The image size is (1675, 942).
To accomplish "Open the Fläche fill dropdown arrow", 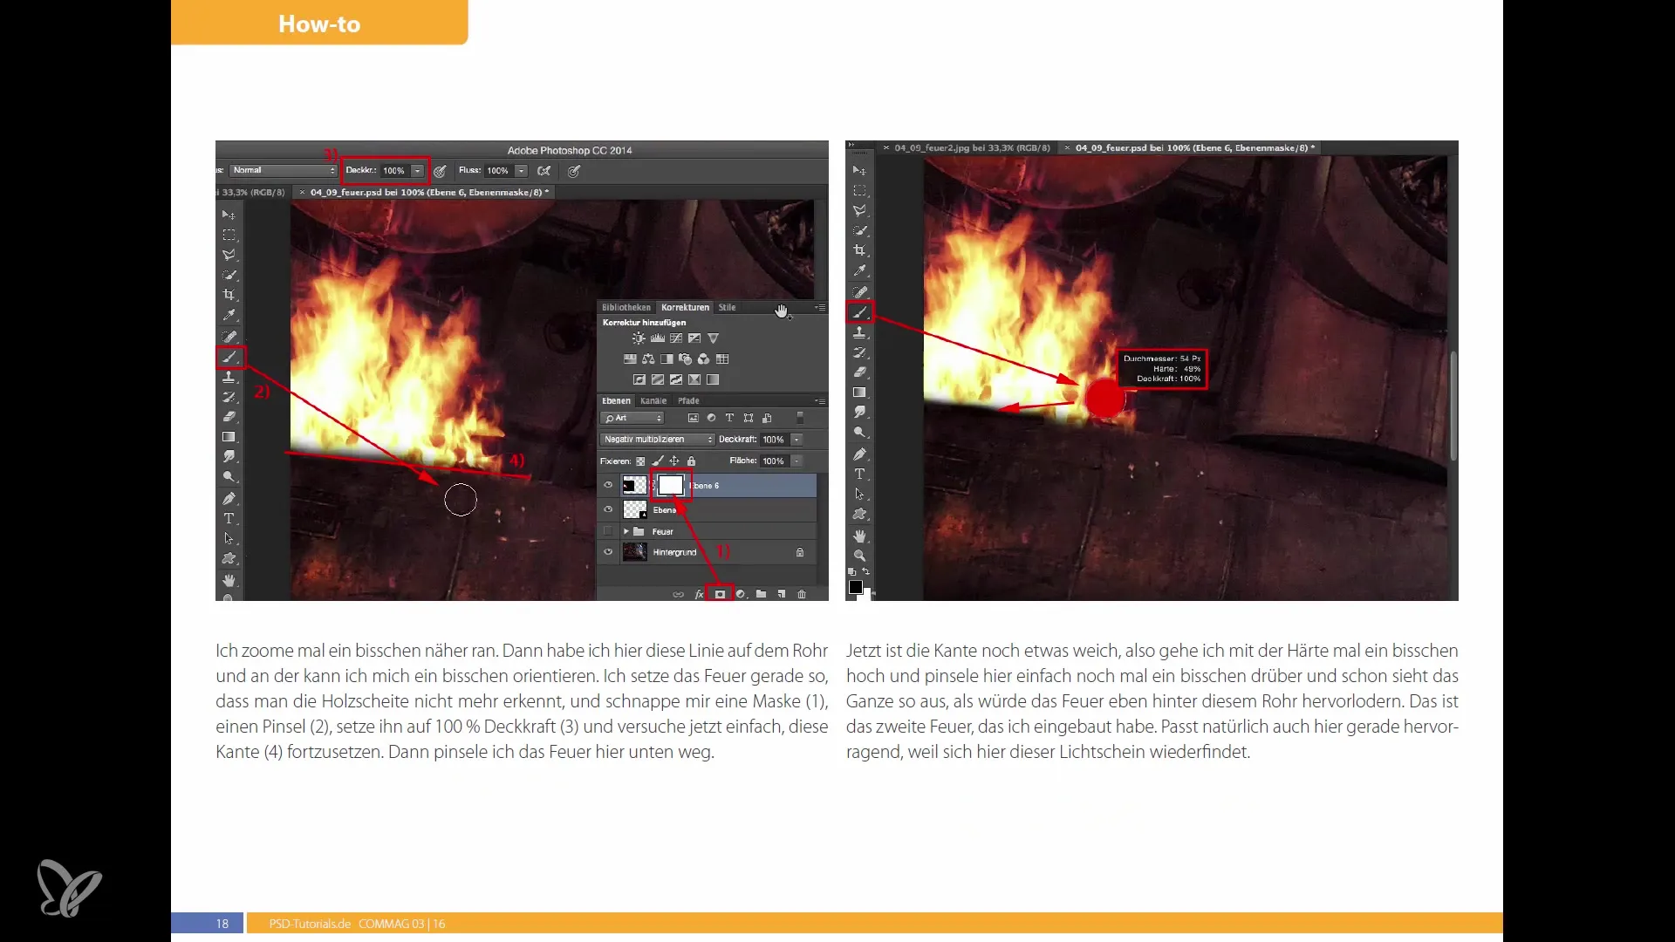I will tap(796, 461).
